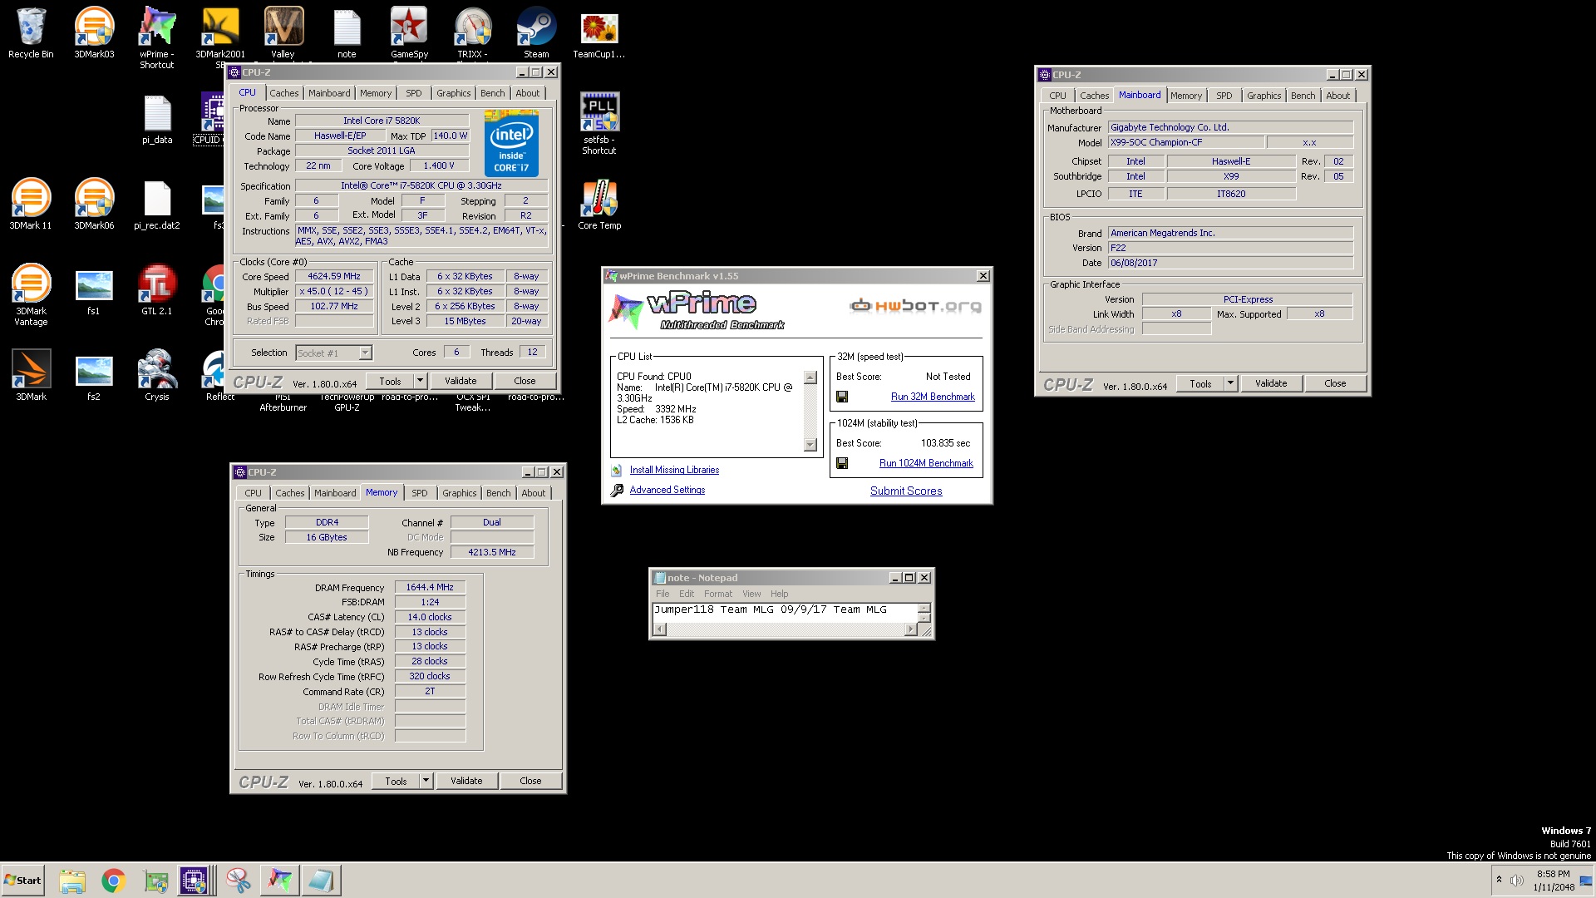1596x898 pixels.
Task: Launch Crysis desktop icon
Action: click(x=157, y=375)
